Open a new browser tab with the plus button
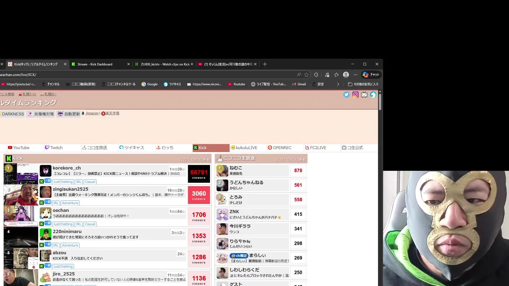Image resolution: width=509 pixels, height=286 pixels. 265,64
